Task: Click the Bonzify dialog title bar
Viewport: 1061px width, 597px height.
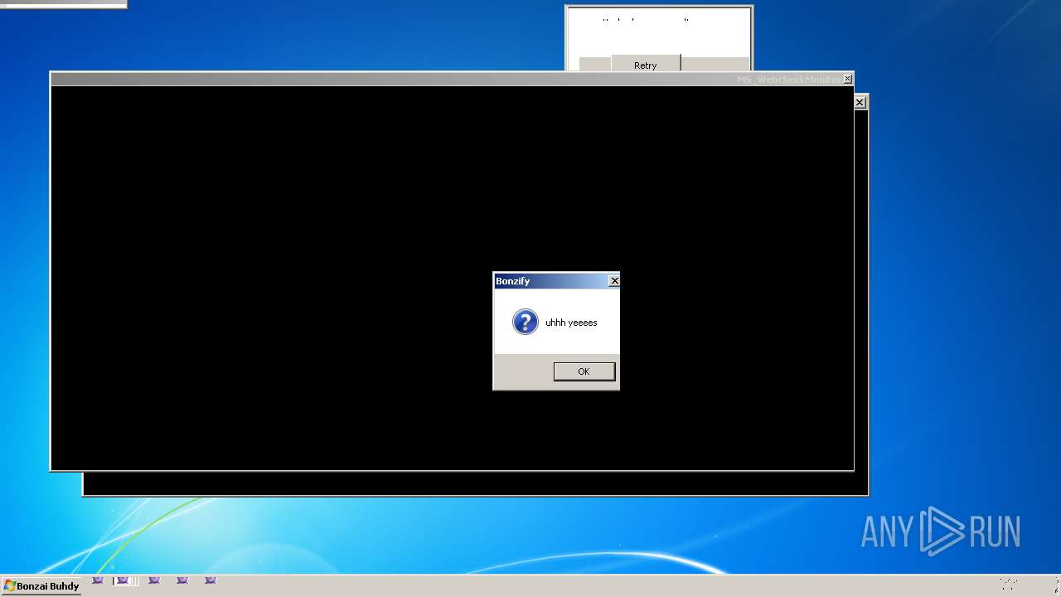Action: tap(556, 281)
